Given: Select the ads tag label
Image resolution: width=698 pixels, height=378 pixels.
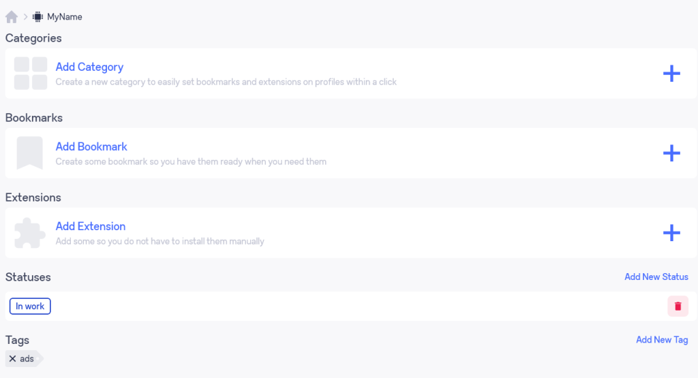Looking at the screenshot, I should click(27, 358).
